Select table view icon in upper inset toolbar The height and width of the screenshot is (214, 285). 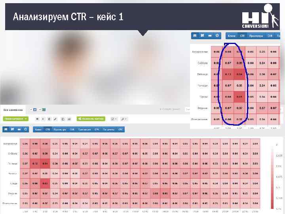pos(195,36)
